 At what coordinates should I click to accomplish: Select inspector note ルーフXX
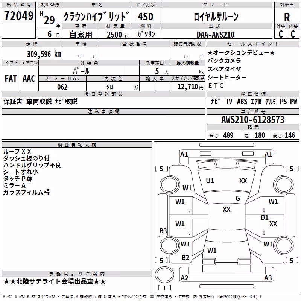point(17,152)
